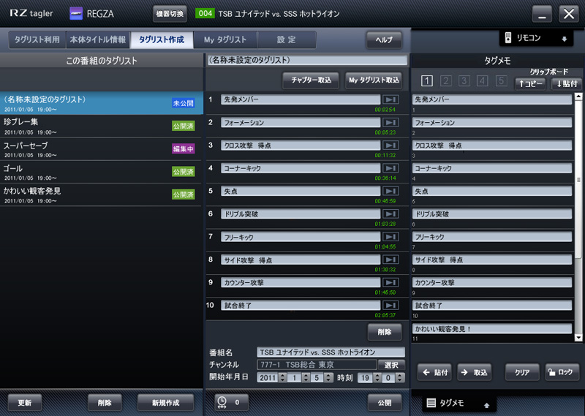The width and height of the screenshot is (585, 416).
Task: Toggle the ロック lock button
Action: (x=562, y=372)
